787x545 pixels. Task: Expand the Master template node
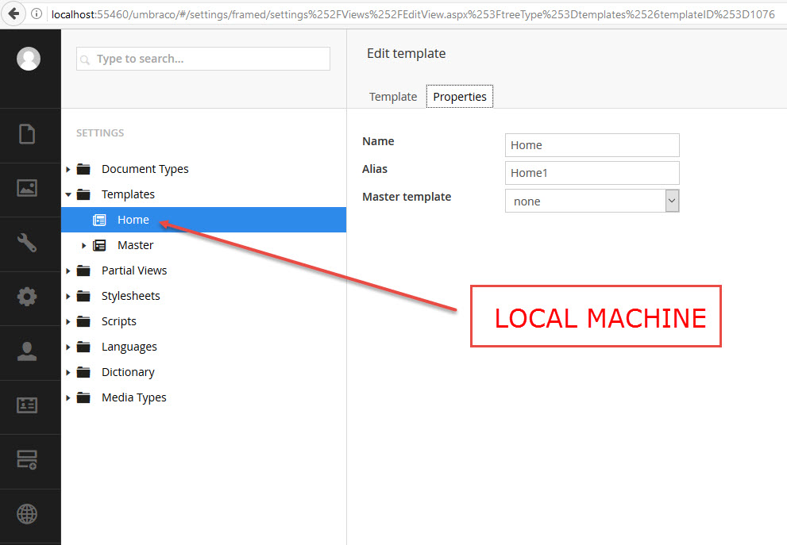tap(83, 245)
